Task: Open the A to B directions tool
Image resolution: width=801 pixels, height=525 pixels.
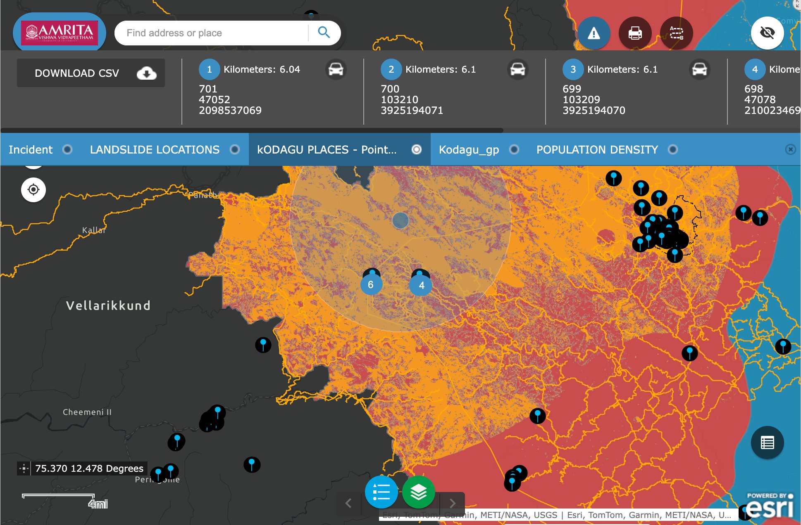Action: click(x=676, y=33)
